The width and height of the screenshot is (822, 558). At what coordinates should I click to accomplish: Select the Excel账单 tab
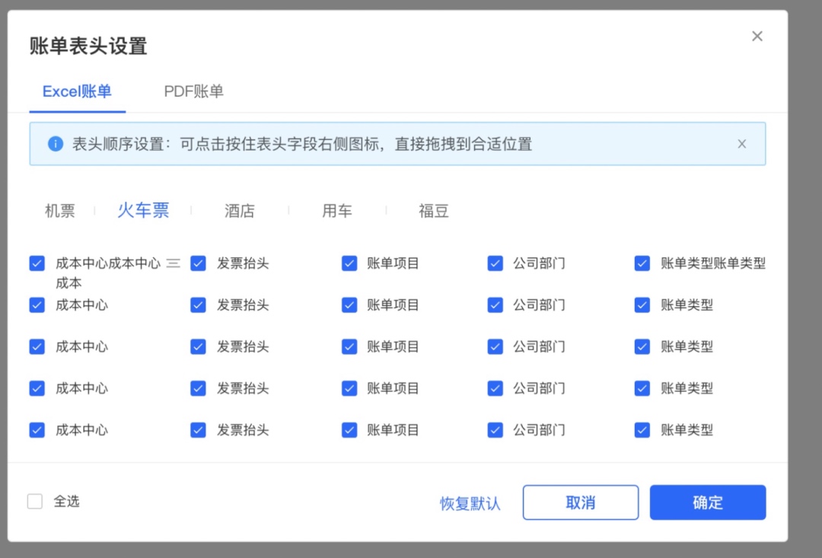coord(77,91)
